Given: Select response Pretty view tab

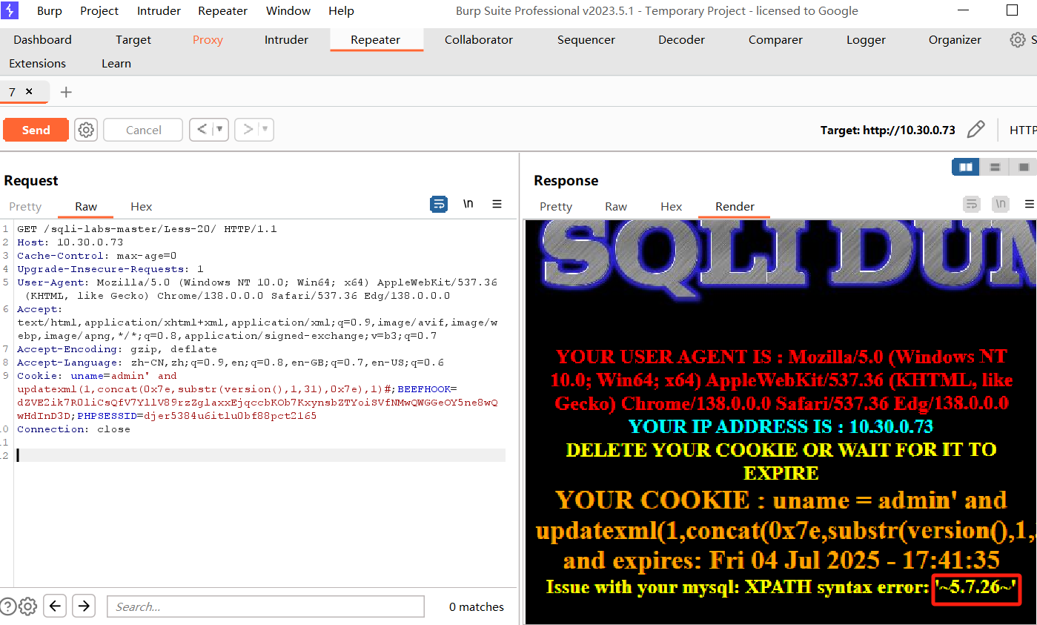Looking at the screenshot, I should (556, 207).
